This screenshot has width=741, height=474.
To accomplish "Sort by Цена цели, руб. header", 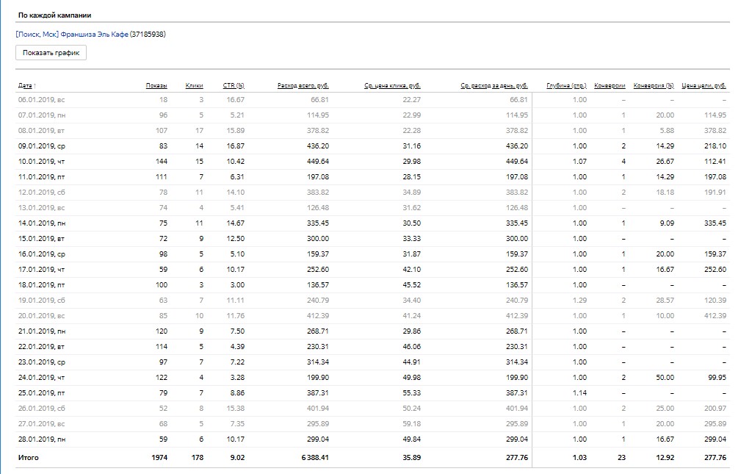I will pos(704,86).
